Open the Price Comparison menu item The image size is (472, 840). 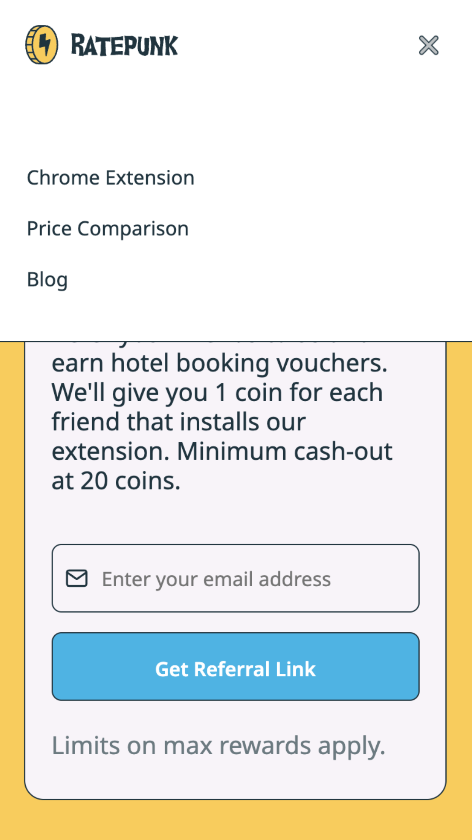pyautogui.click(x=108, y=228)
